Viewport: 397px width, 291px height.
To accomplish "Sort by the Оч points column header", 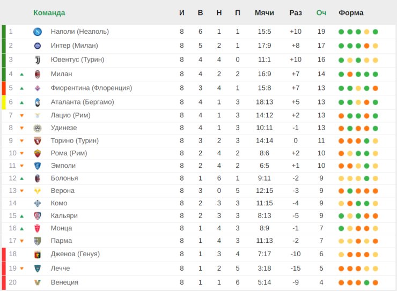I will [321, 13].
